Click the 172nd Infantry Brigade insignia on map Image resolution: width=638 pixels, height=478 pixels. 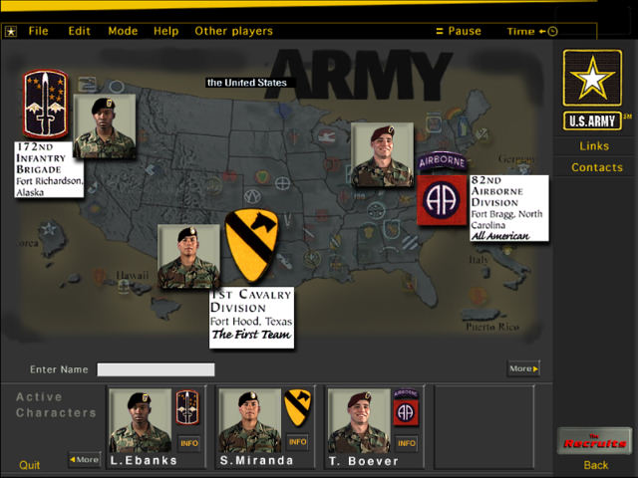point(45,105)
